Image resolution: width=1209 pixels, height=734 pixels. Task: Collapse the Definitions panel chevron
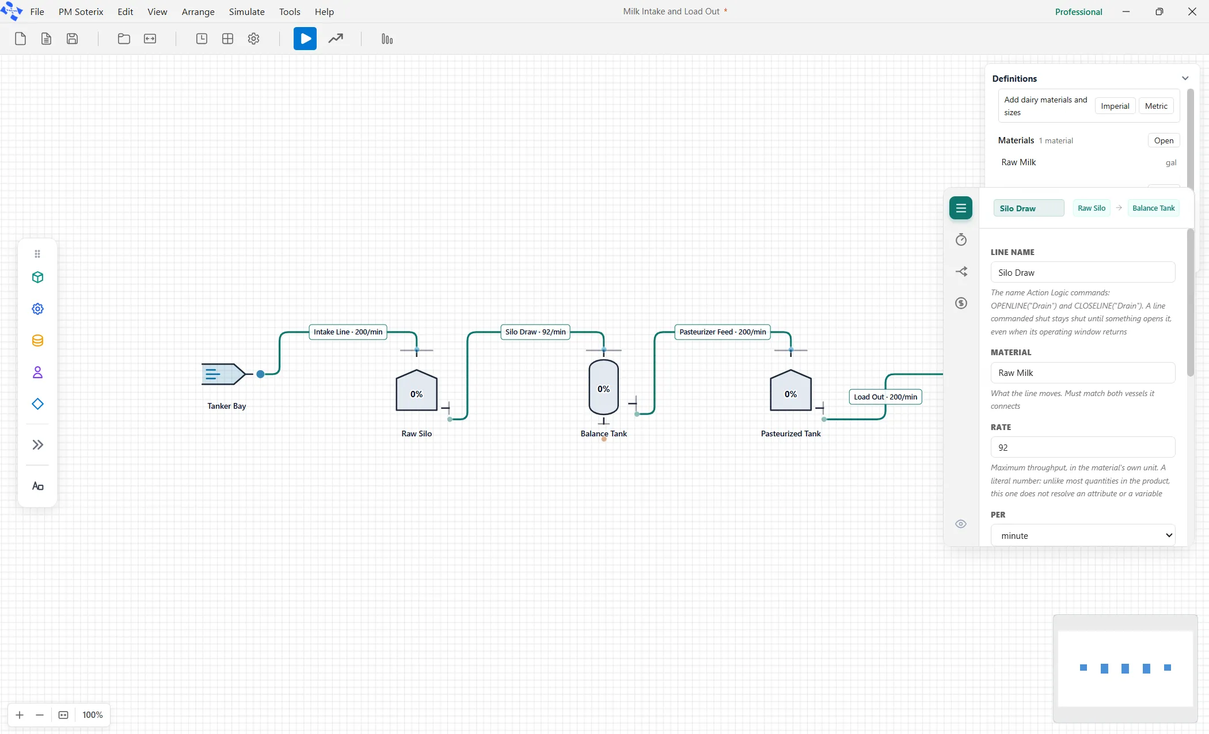[x=1185, y=78]
